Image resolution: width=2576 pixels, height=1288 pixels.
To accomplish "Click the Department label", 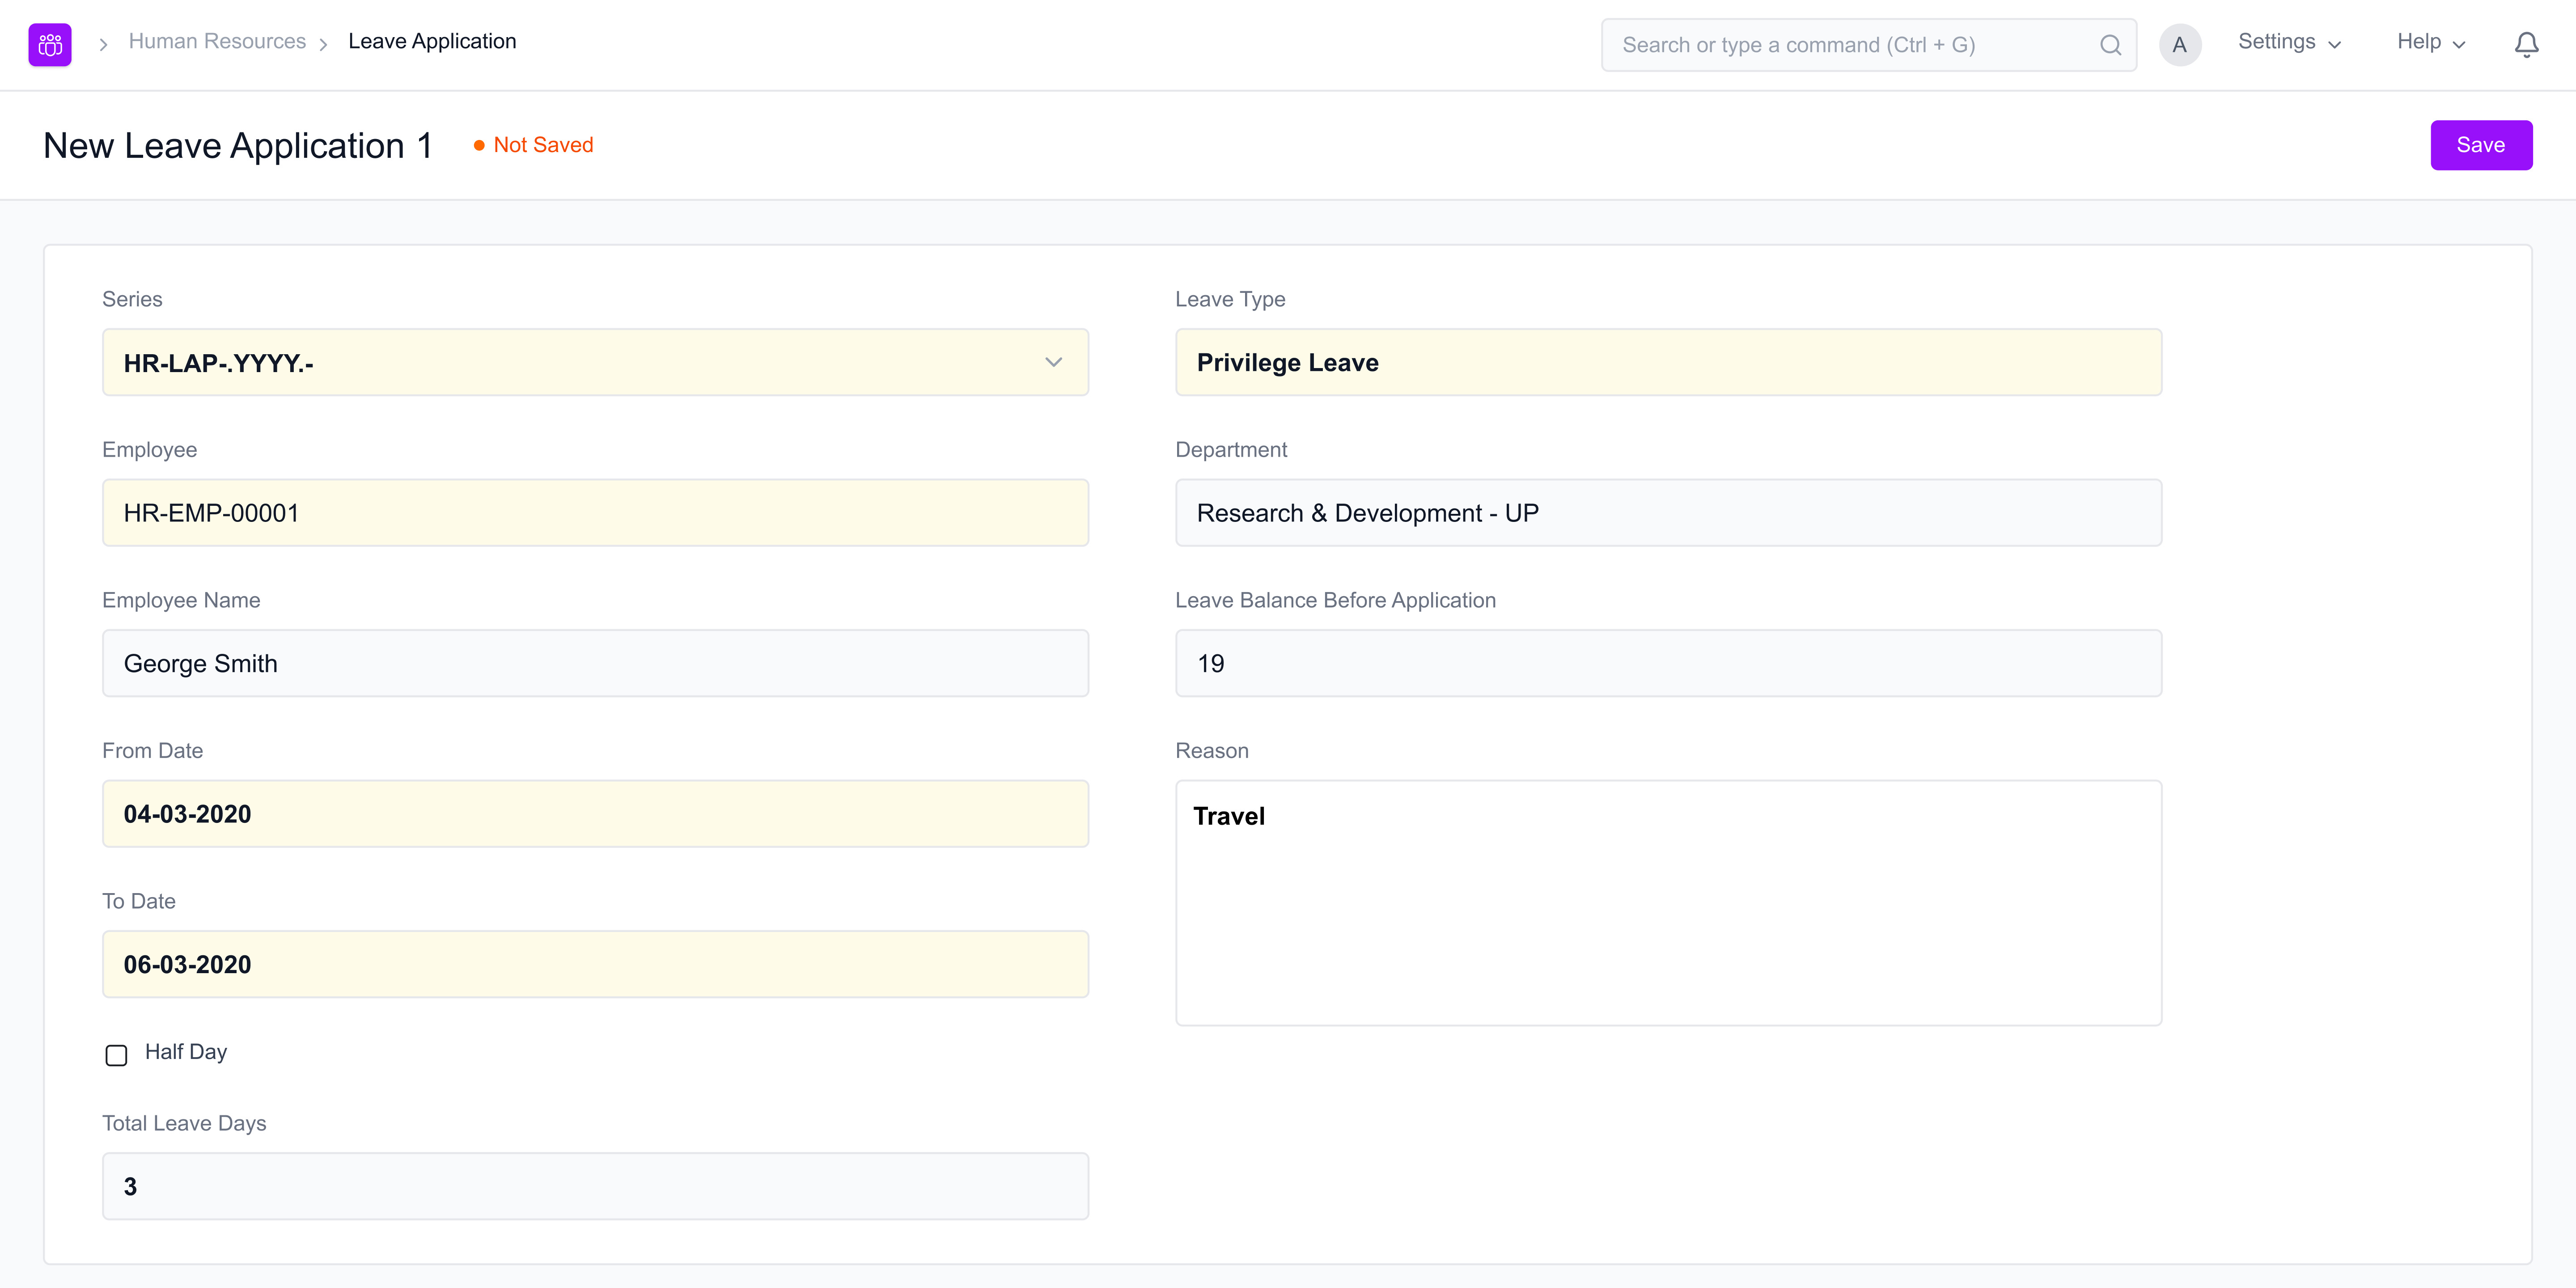I will 1231,450.
